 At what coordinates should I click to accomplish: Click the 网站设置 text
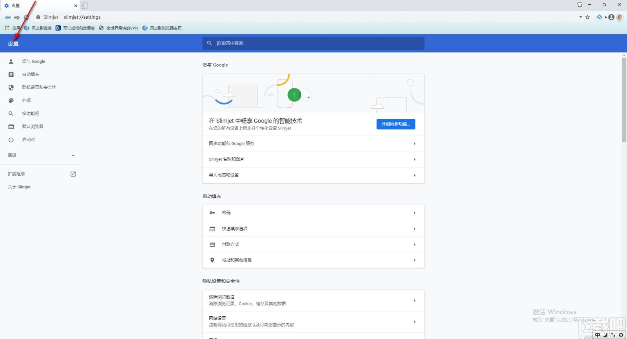[x=217, y=318]
